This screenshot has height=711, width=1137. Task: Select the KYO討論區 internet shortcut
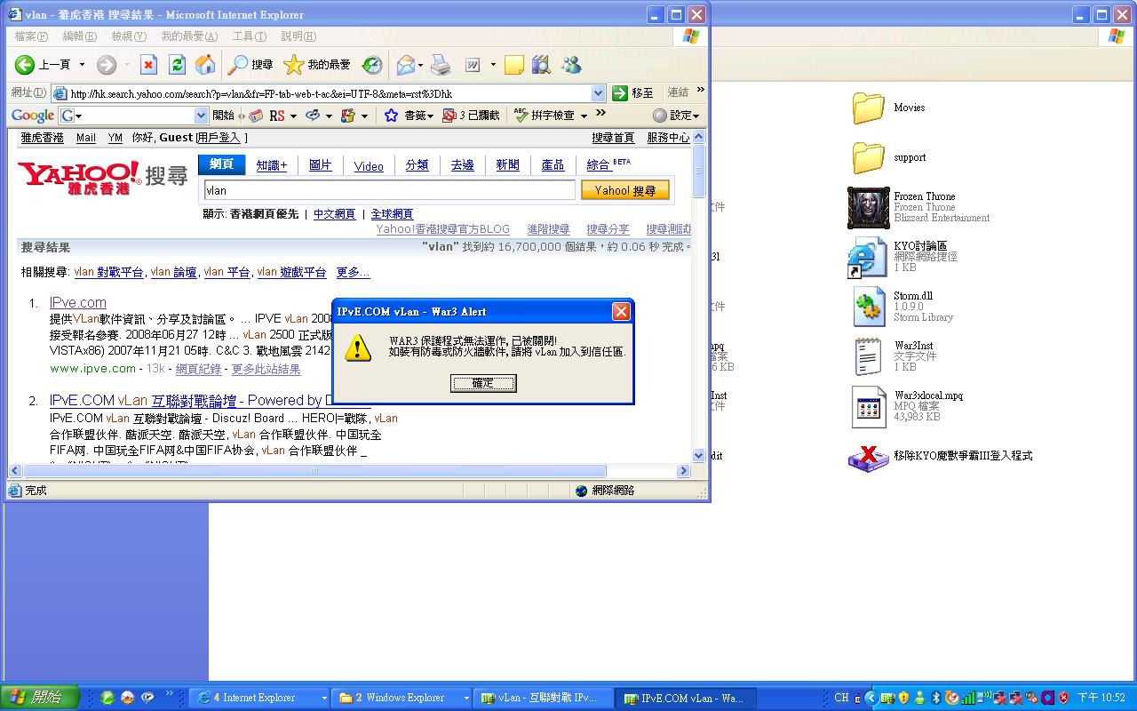click(867, 258)
